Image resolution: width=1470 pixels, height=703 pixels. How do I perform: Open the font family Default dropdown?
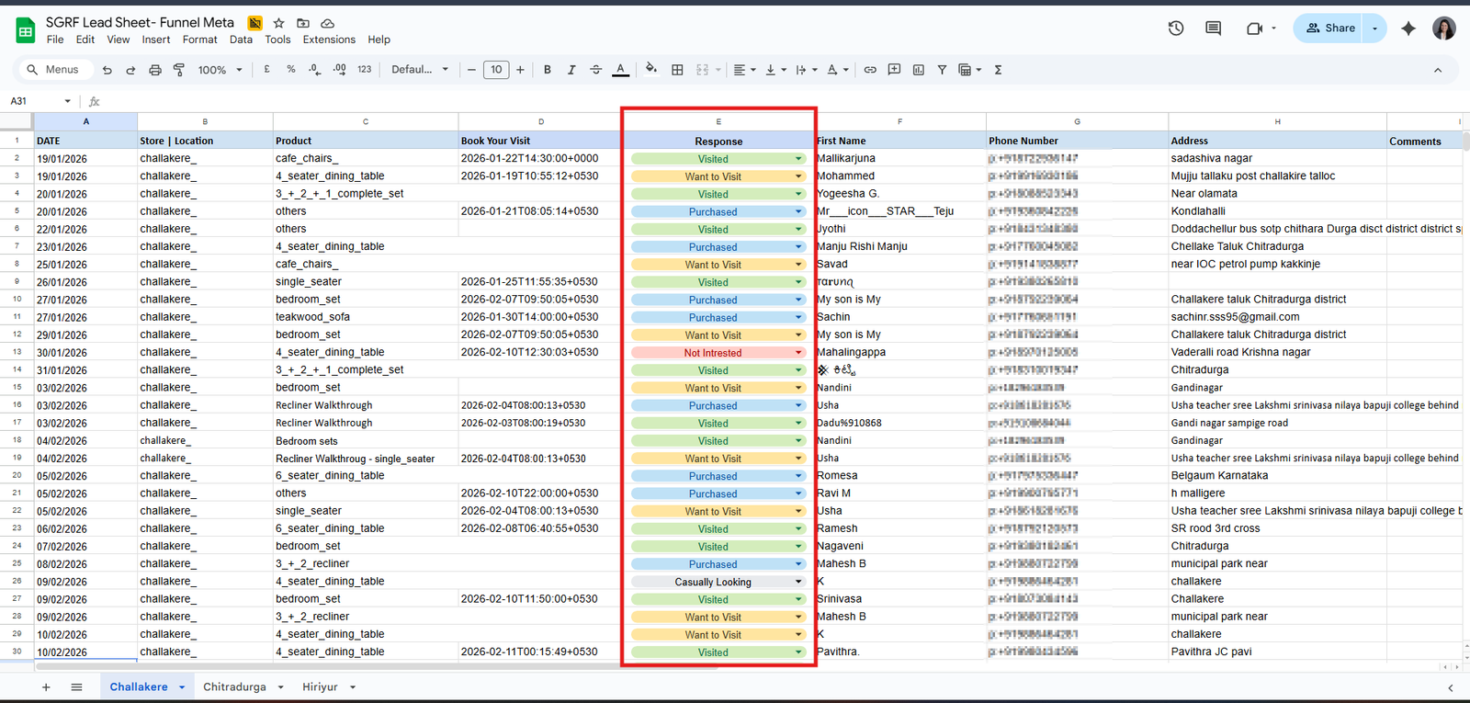pyautogui.click(x=420, y=70)
